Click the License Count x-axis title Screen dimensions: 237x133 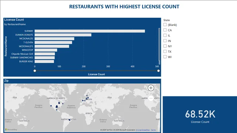[x=96, y=74]
